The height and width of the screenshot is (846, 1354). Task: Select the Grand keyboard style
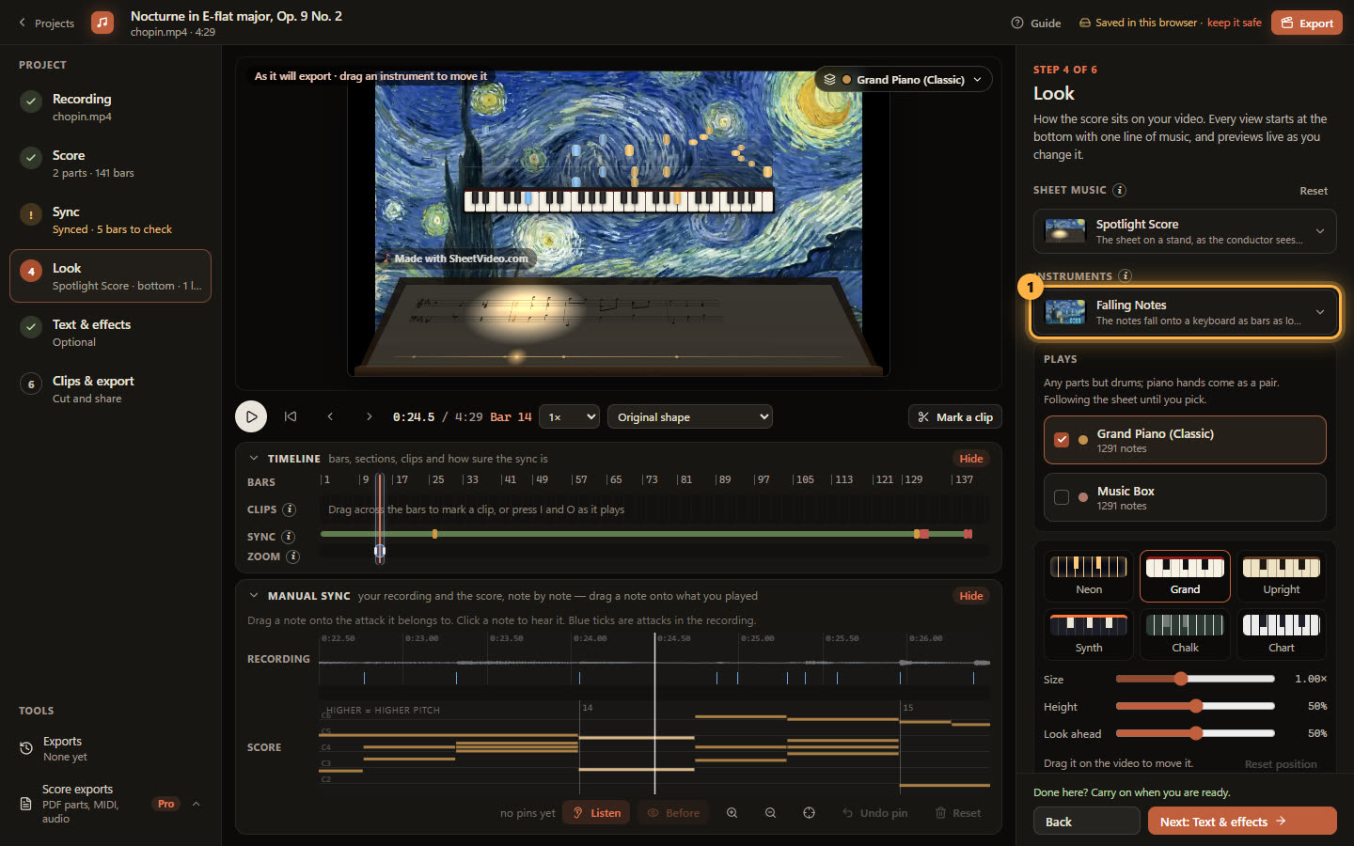click(1185, 576)
